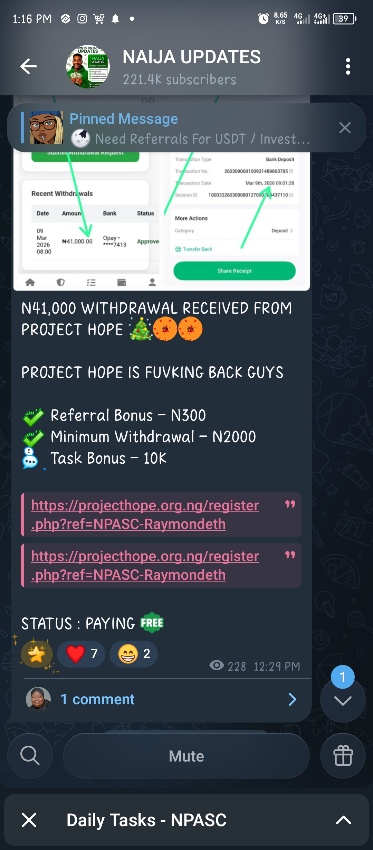Dismiss the pinned message bar
Viewport: 373px width, 850px height.
point(345,128)
